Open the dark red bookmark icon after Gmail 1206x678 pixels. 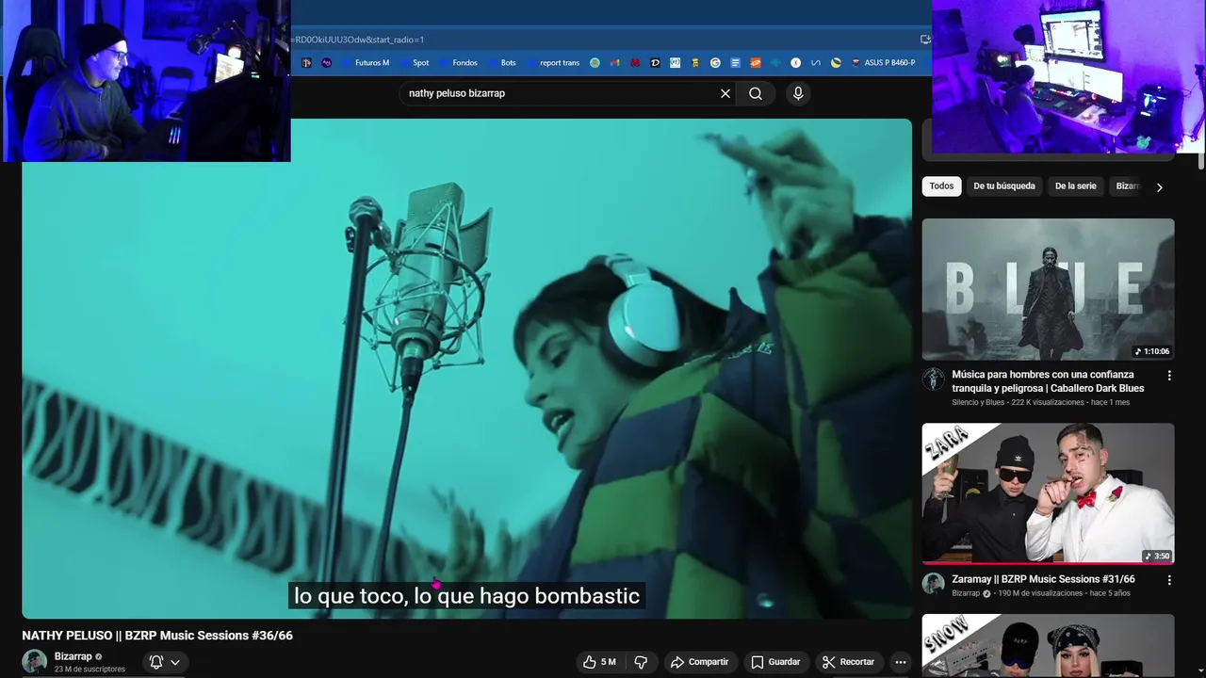635,63
